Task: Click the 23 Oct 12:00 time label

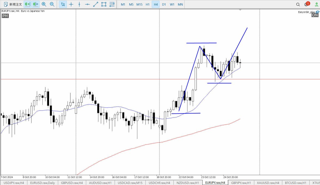Action: [x=208, y=177]
